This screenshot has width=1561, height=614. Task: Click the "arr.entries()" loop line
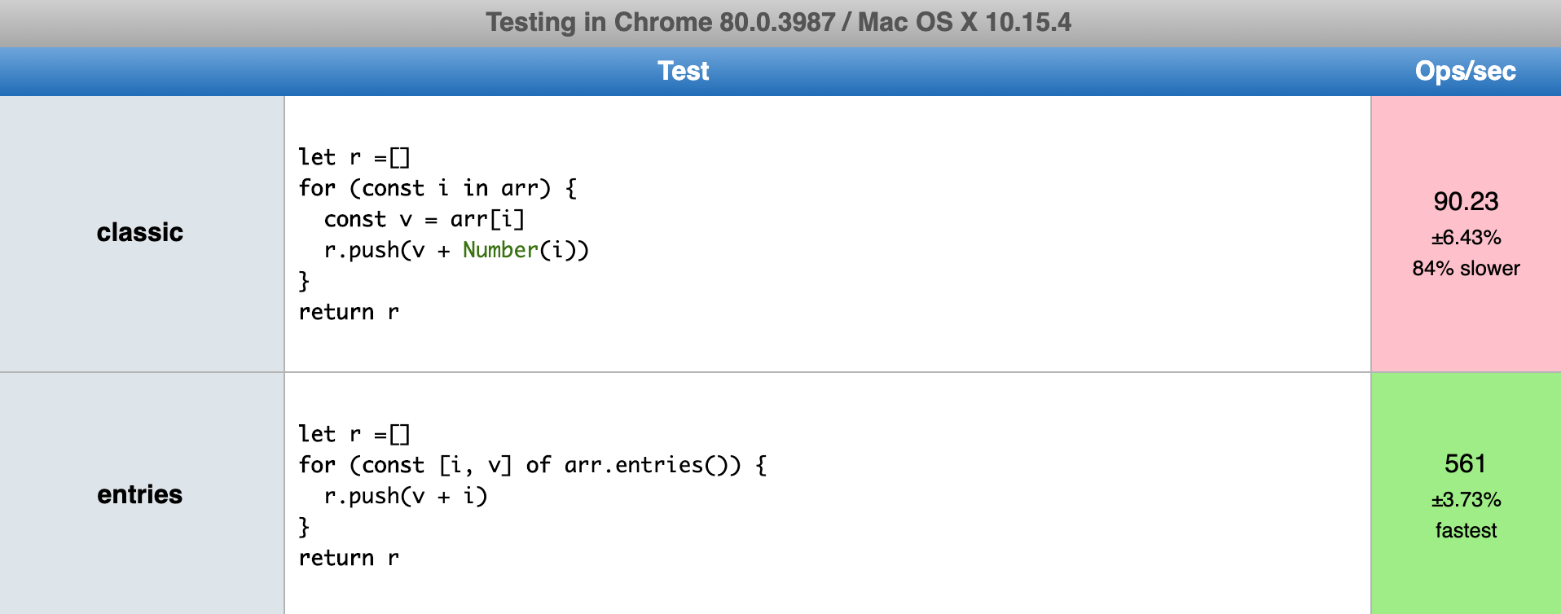532,465
